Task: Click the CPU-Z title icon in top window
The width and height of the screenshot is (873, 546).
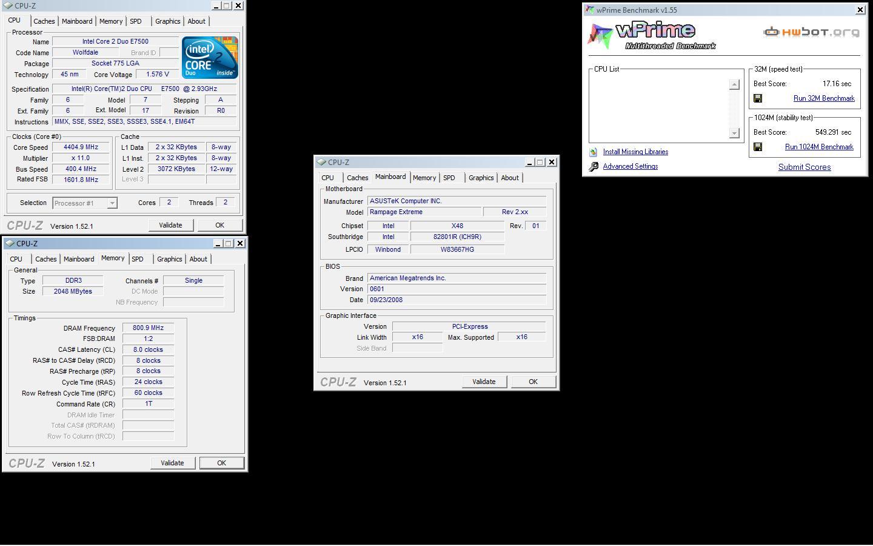Action: [x=8, y=5]
